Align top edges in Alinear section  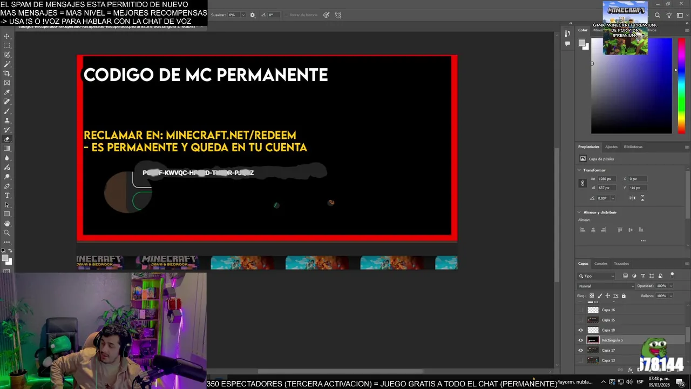tap(620, 230)
